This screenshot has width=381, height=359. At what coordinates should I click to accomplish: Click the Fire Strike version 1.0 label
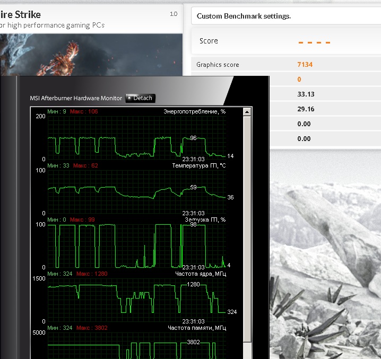[x=174, y=13]
